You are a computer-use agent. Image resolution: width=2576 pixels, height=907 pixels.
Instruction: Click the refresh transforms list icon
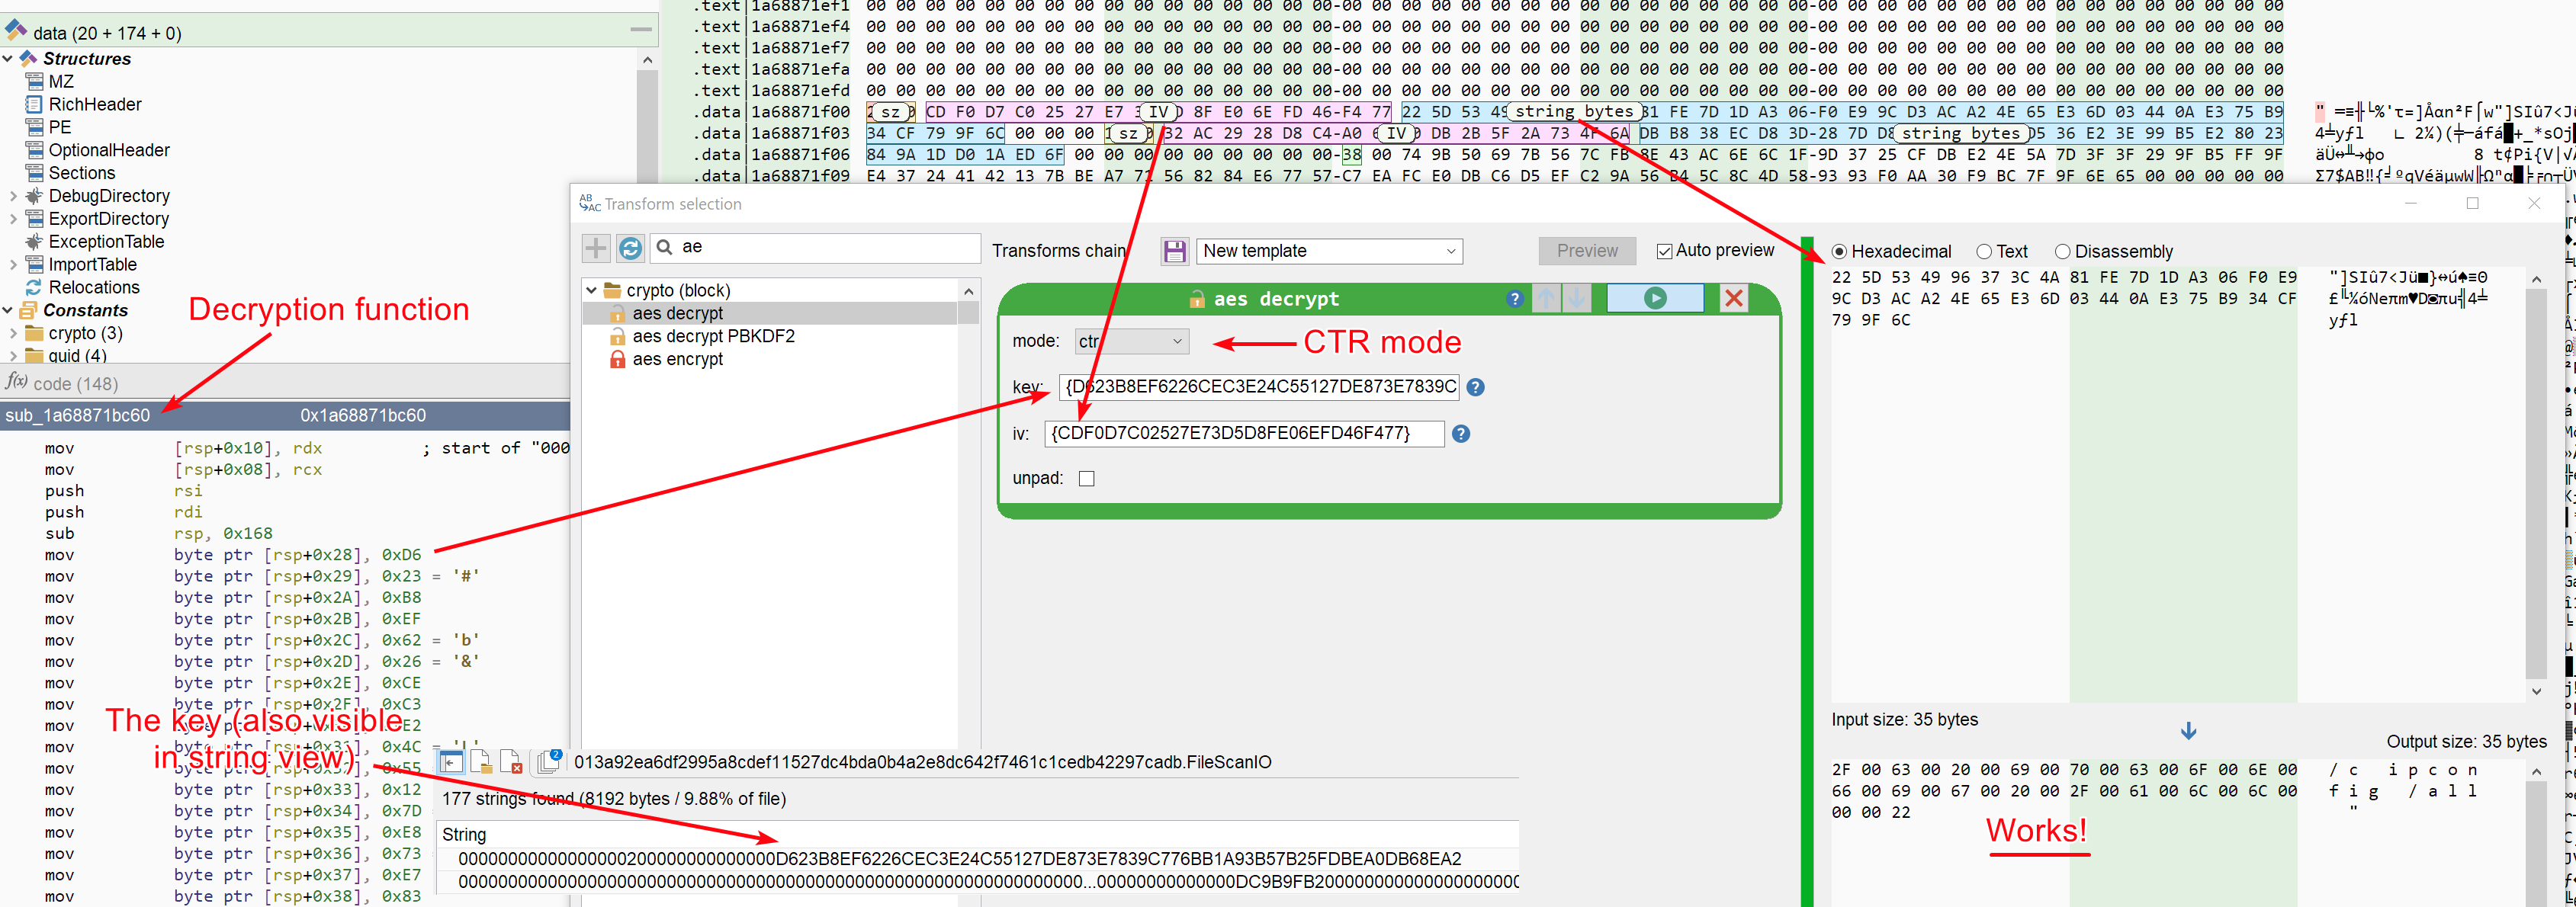click(630, 248)
